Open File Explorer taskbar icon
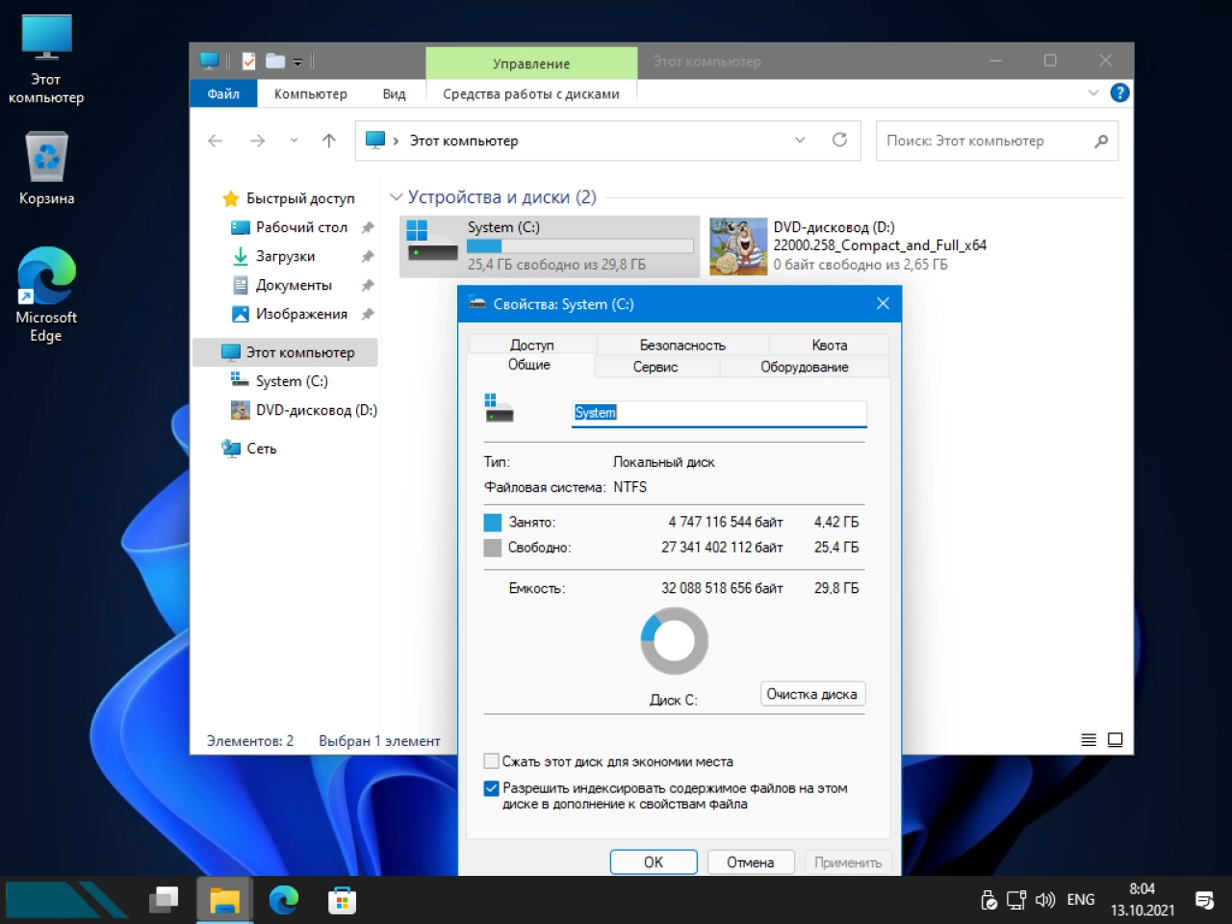Image resolution: width=1232 pixels, height=924 pixels. (224, 900)
